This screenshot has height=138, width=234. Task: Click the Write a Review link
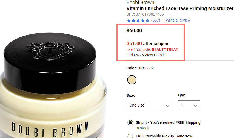click(x=178, y=20)
